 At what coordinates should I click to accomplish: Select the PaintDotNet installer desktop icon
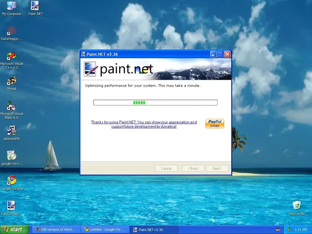click(x=11, y=208)
